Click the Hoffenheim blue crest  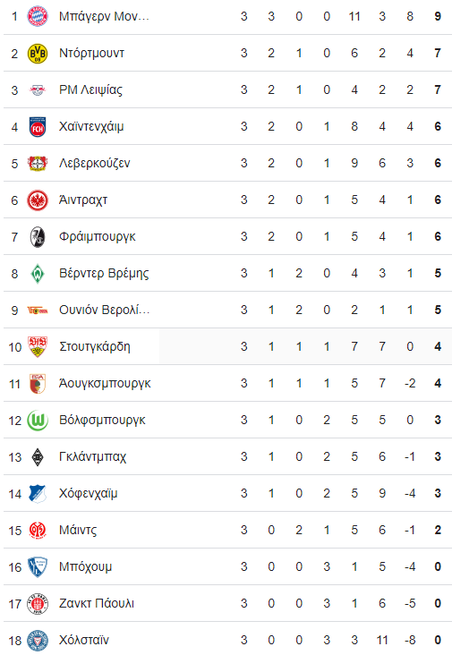tap(38, 493)
